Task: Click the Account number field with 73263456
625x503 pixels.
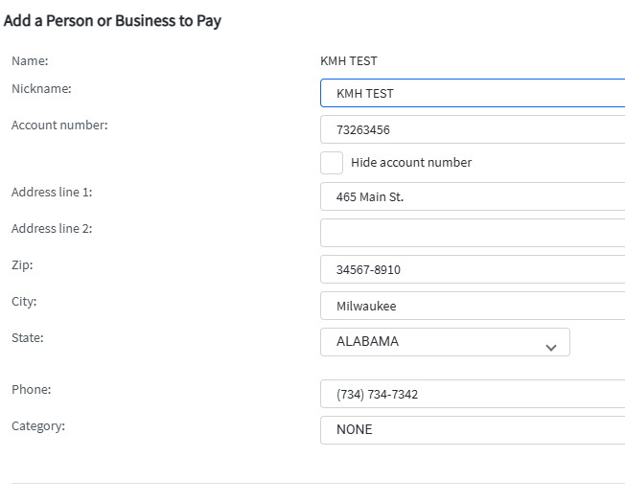Action: [473, 129]
